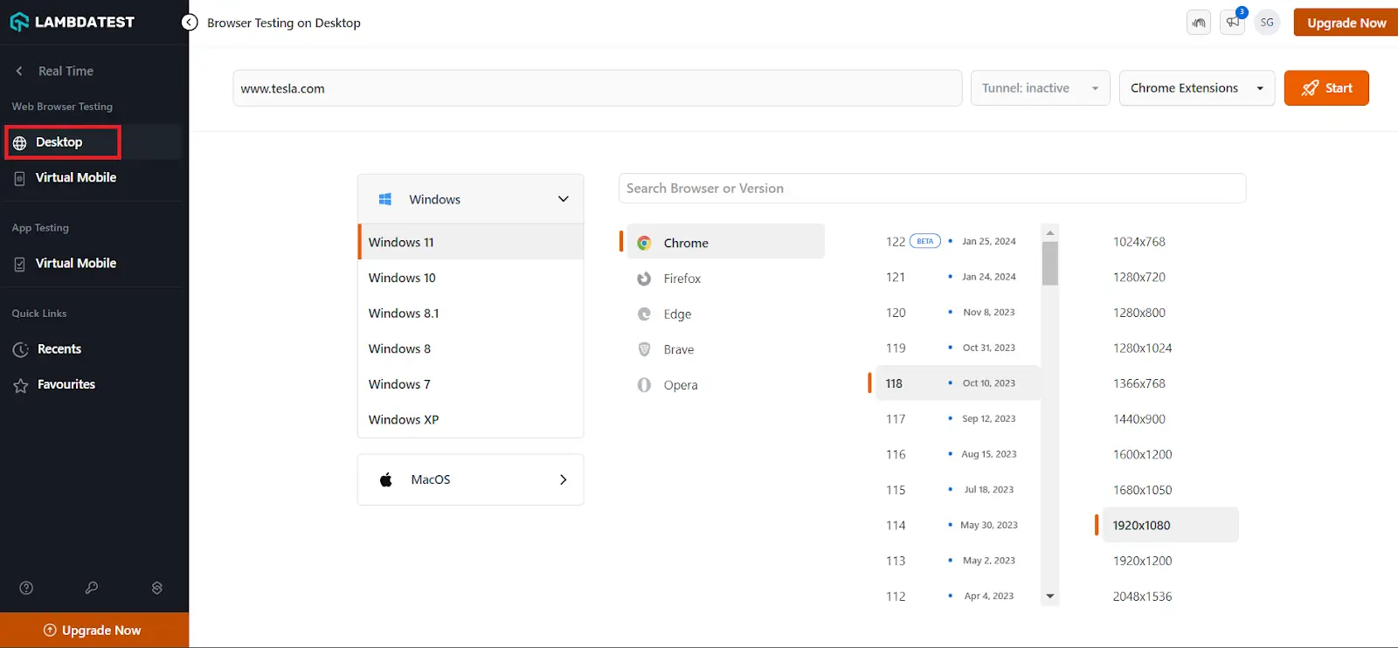Click version list scrollbar up arrow

[x=1050, y=232]
